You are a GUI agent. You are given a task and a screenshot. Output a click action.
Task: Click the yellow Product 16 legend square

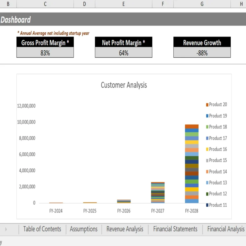click(206, 149)
